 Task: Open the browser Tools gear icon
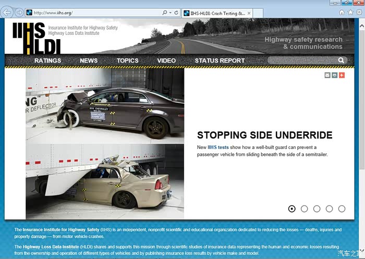[359, 13]
